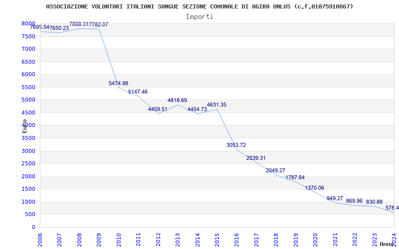Image resolution: width=399 pixels, height=249 pixels.
Task: Click the 2018 x-axis year label
Action: tap(276, 240)
